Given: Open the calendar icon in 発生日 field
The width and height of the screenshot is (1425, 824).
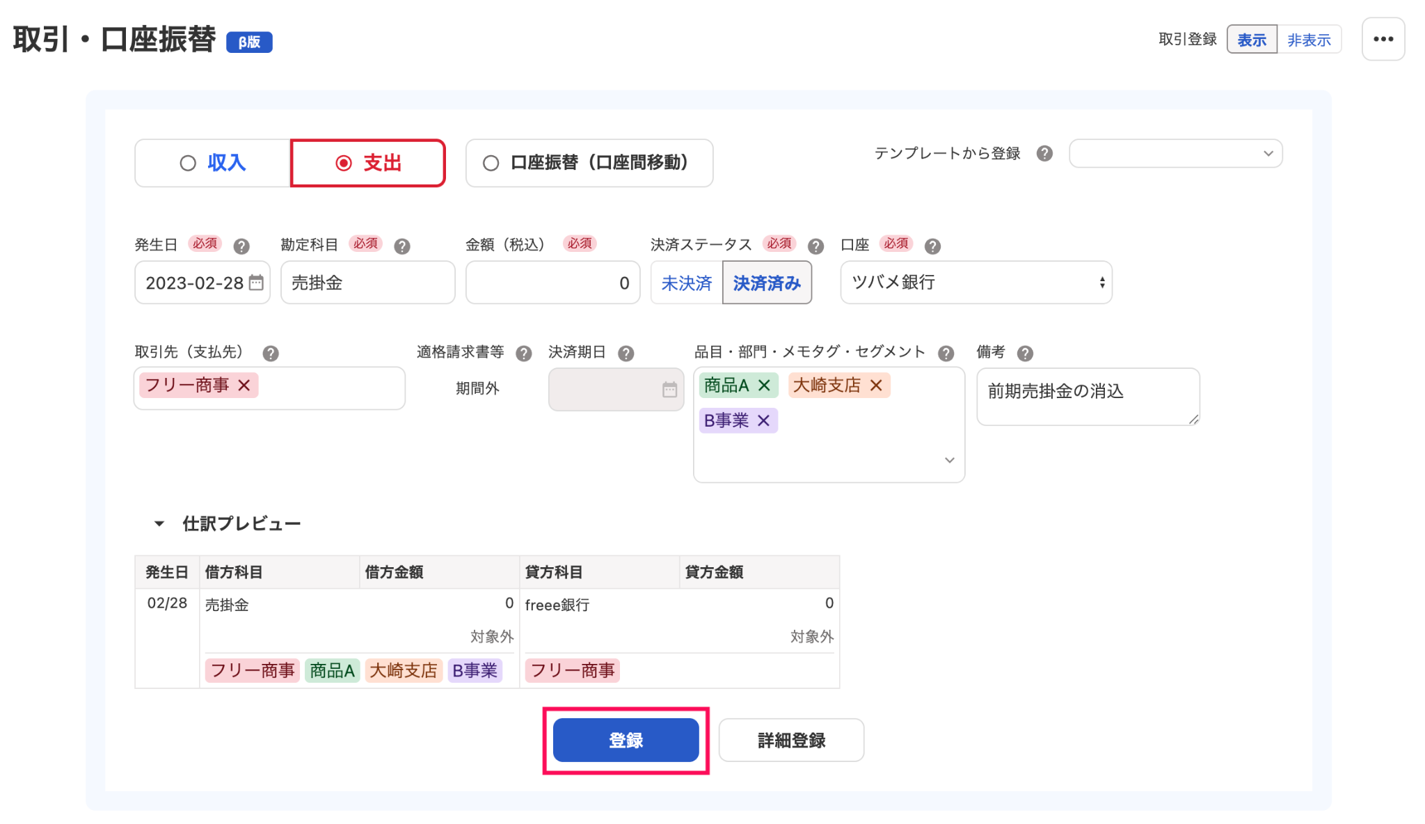Looking at the screenshot, I should (x=256, y=283).
